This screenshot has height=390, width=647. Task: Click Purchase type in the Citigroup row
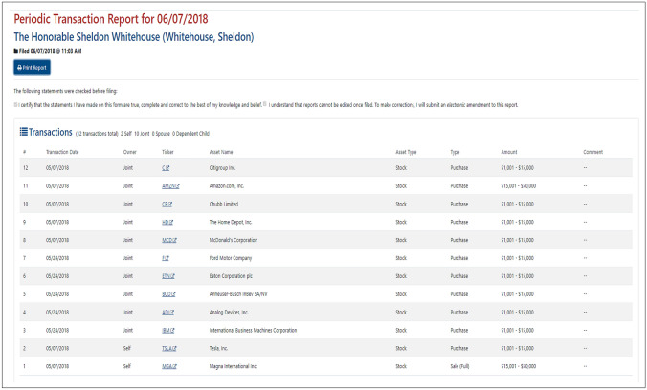pos(458,168)
